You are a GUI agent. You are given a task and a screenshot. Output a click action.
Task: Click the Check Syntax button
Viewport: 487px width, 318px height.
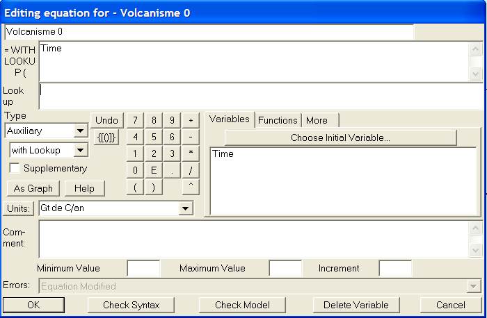(131, 305)
